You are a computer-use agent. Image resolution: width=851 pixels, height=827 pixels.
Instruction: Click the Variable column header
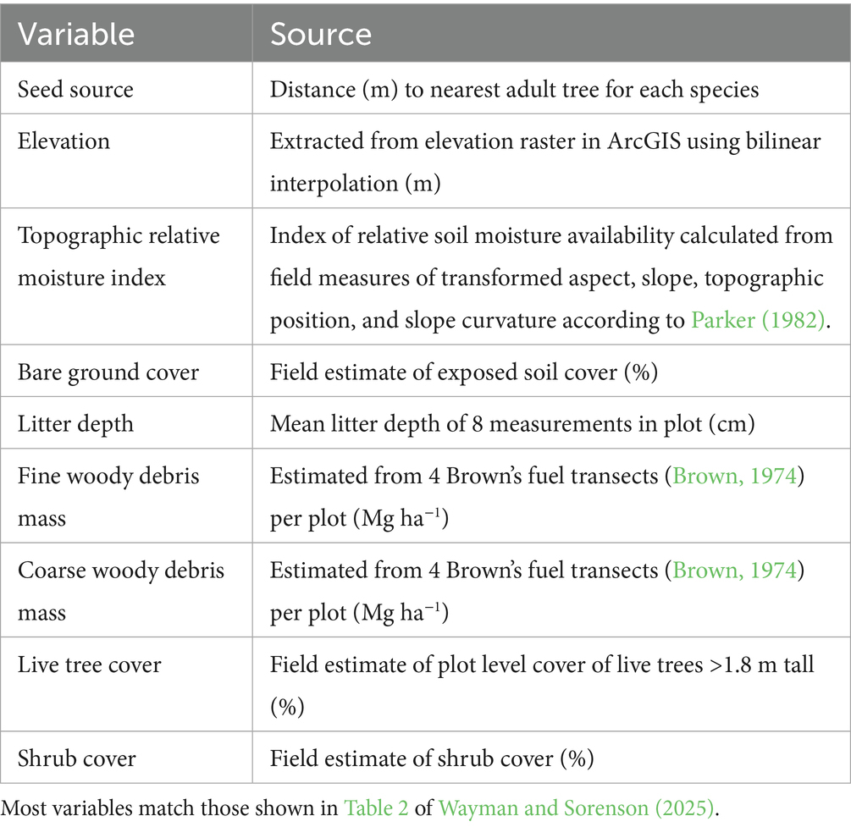pyautogui.click(x=75, y=33)
